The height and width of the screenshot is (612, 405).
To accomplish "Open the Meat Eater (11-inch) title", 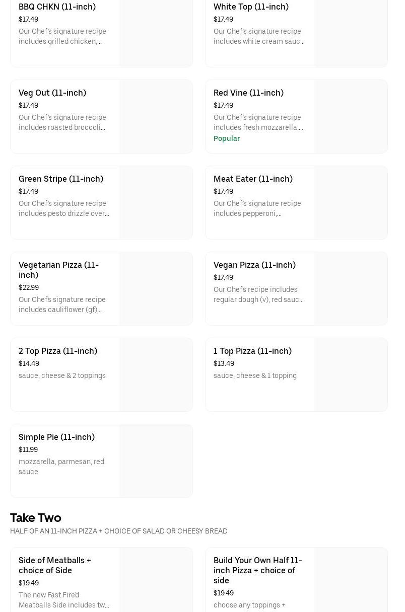I will (253, 179).
